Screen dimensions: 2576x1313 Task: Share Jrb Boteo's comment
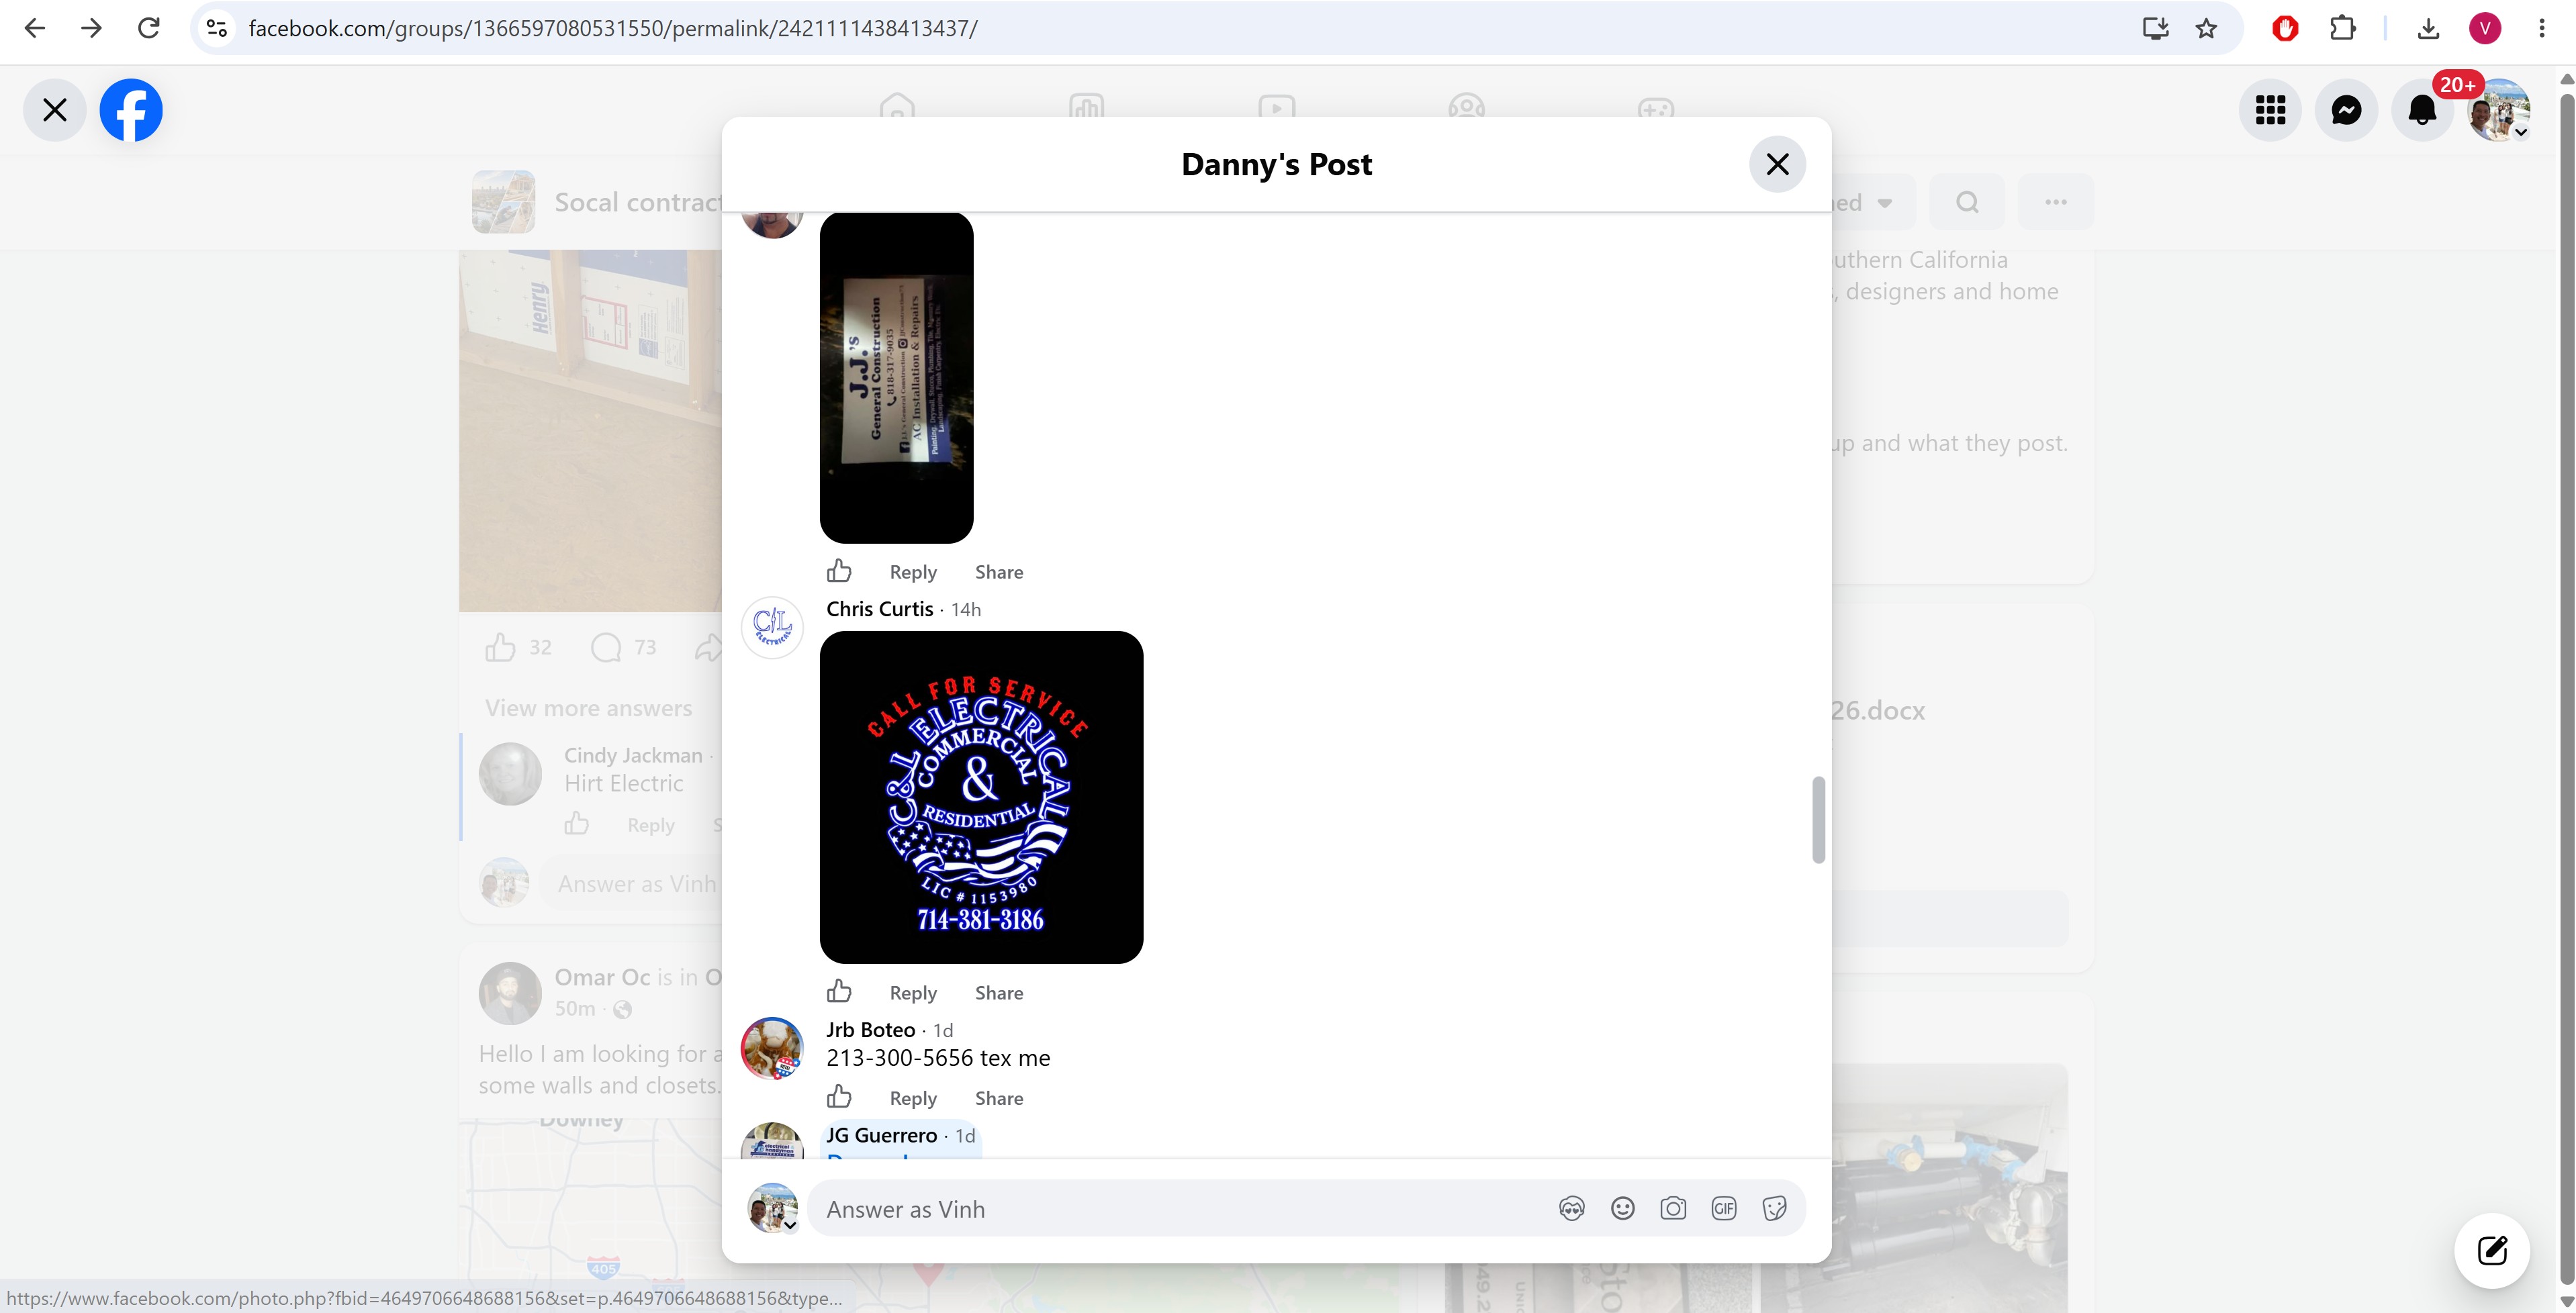click(999, 1098)
